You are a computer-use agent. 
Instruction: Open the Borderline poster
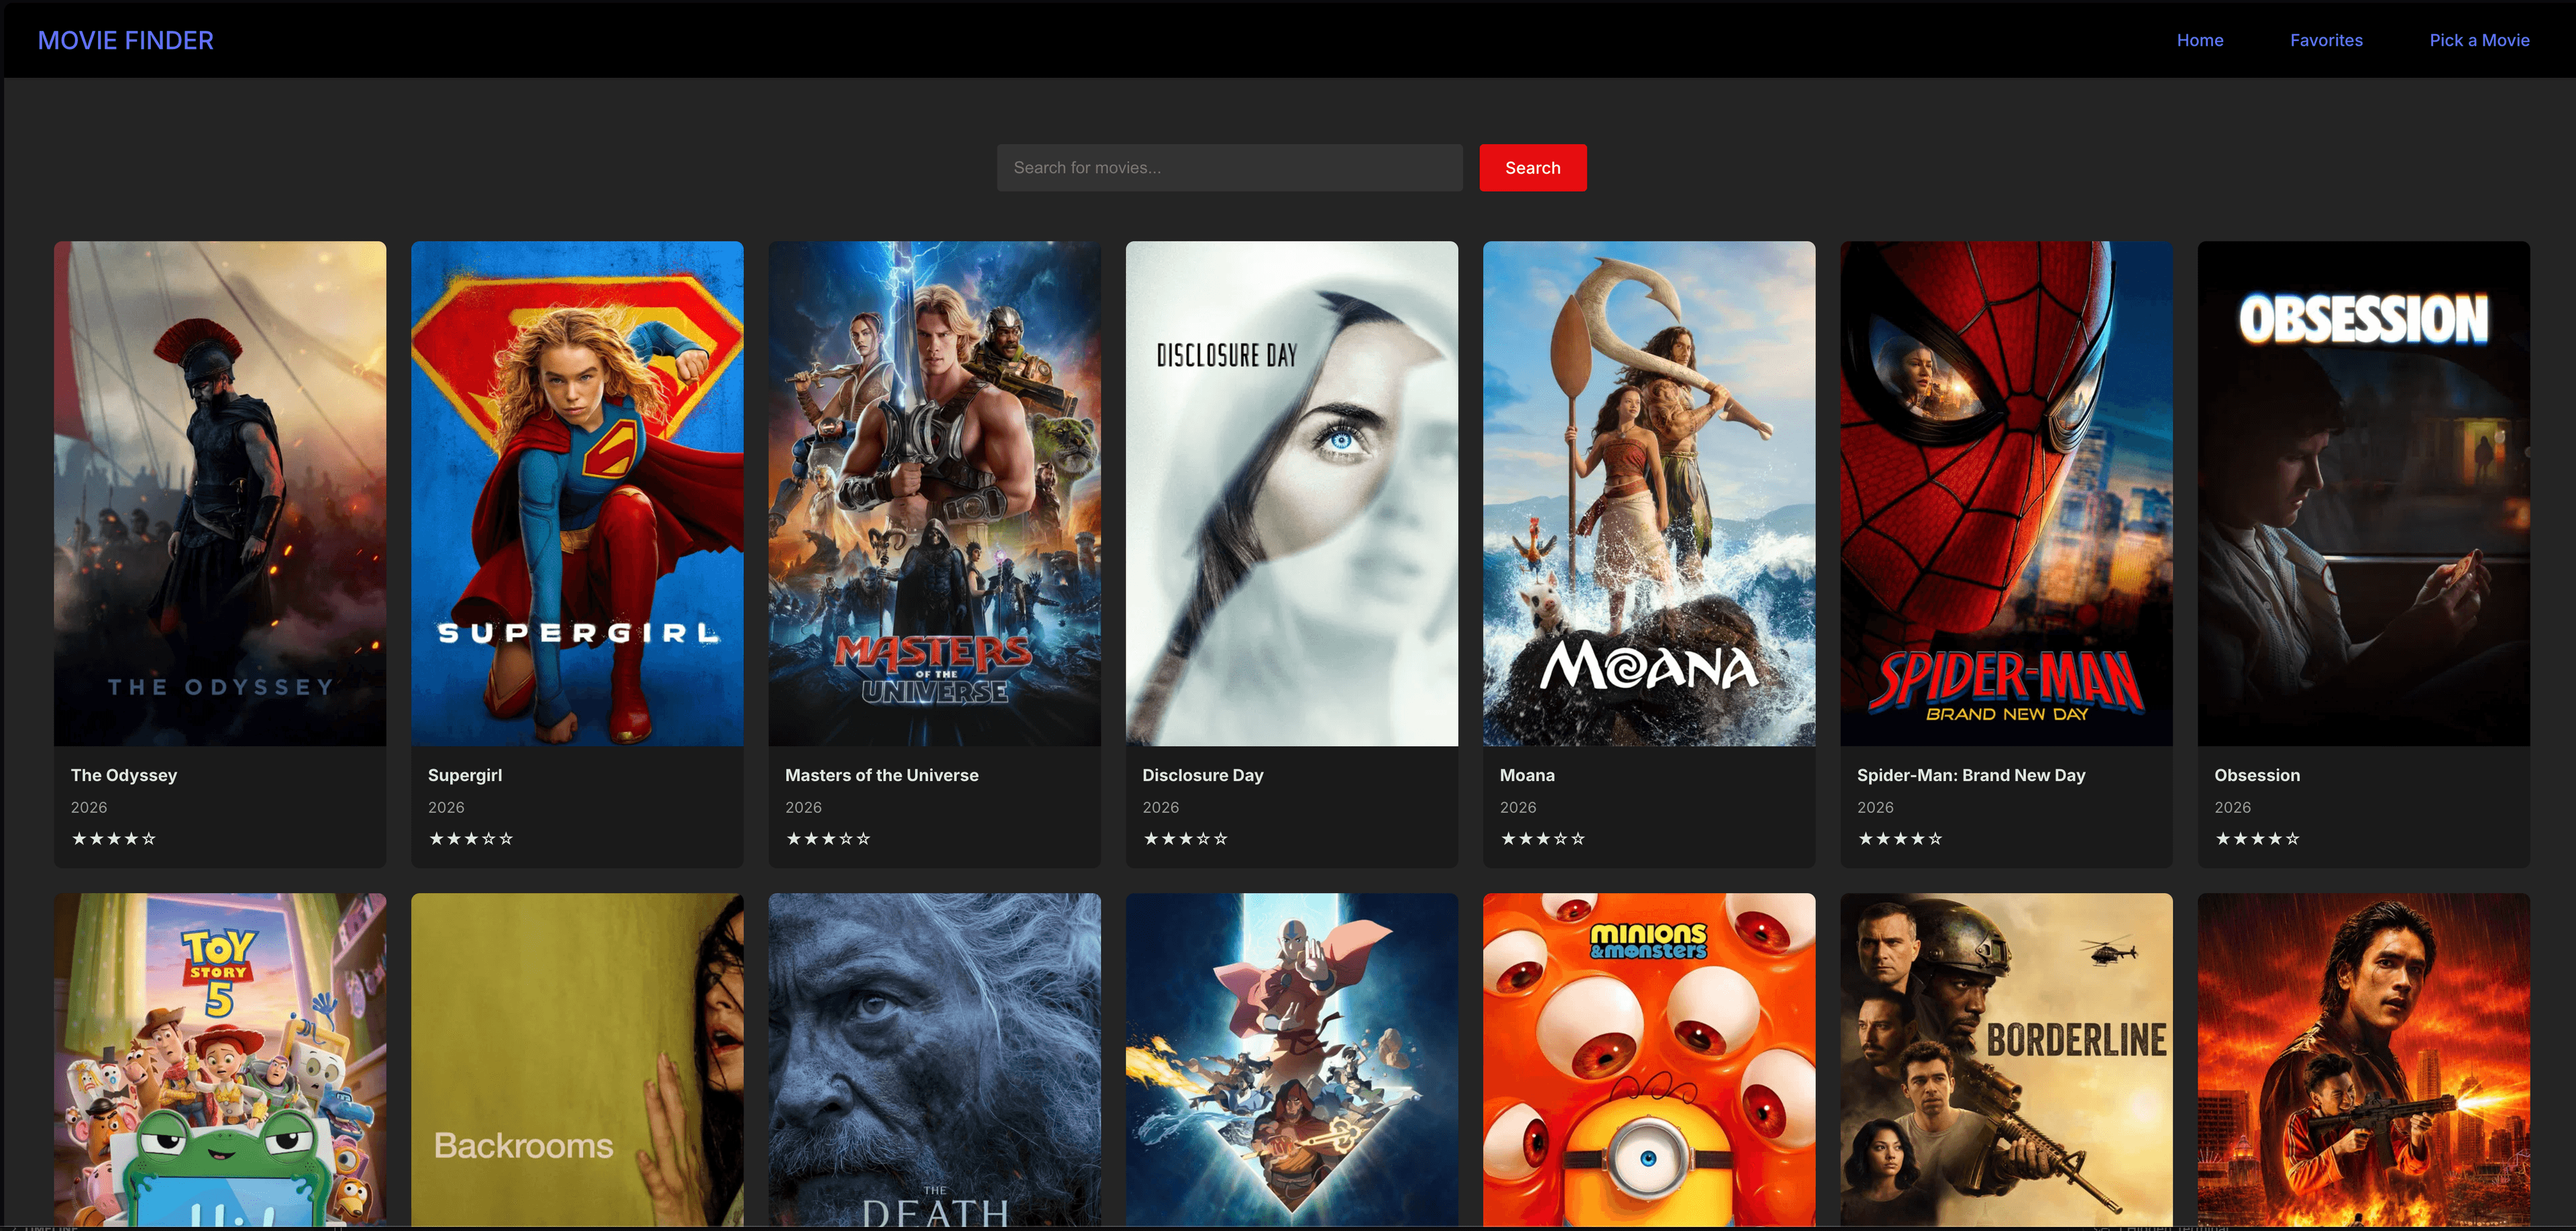[x=2006, y=1060]
